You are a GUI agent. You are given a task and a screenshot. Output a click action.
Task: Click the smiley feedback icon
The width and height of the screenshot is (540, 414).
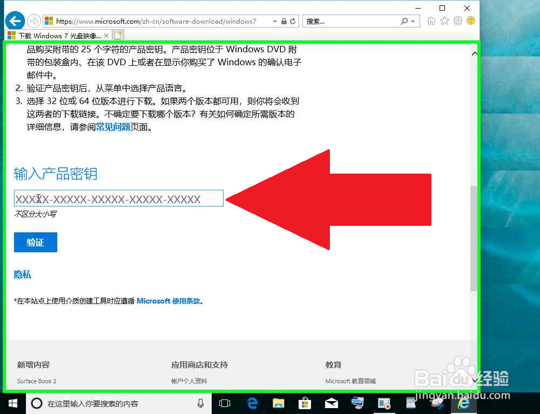(470, 20)
